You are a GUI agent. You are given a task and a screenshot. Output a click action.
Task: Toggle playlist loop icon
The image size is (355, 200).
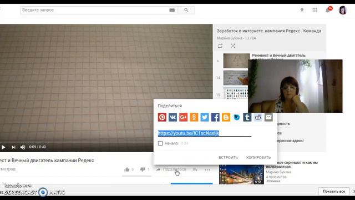click(220, 46)
